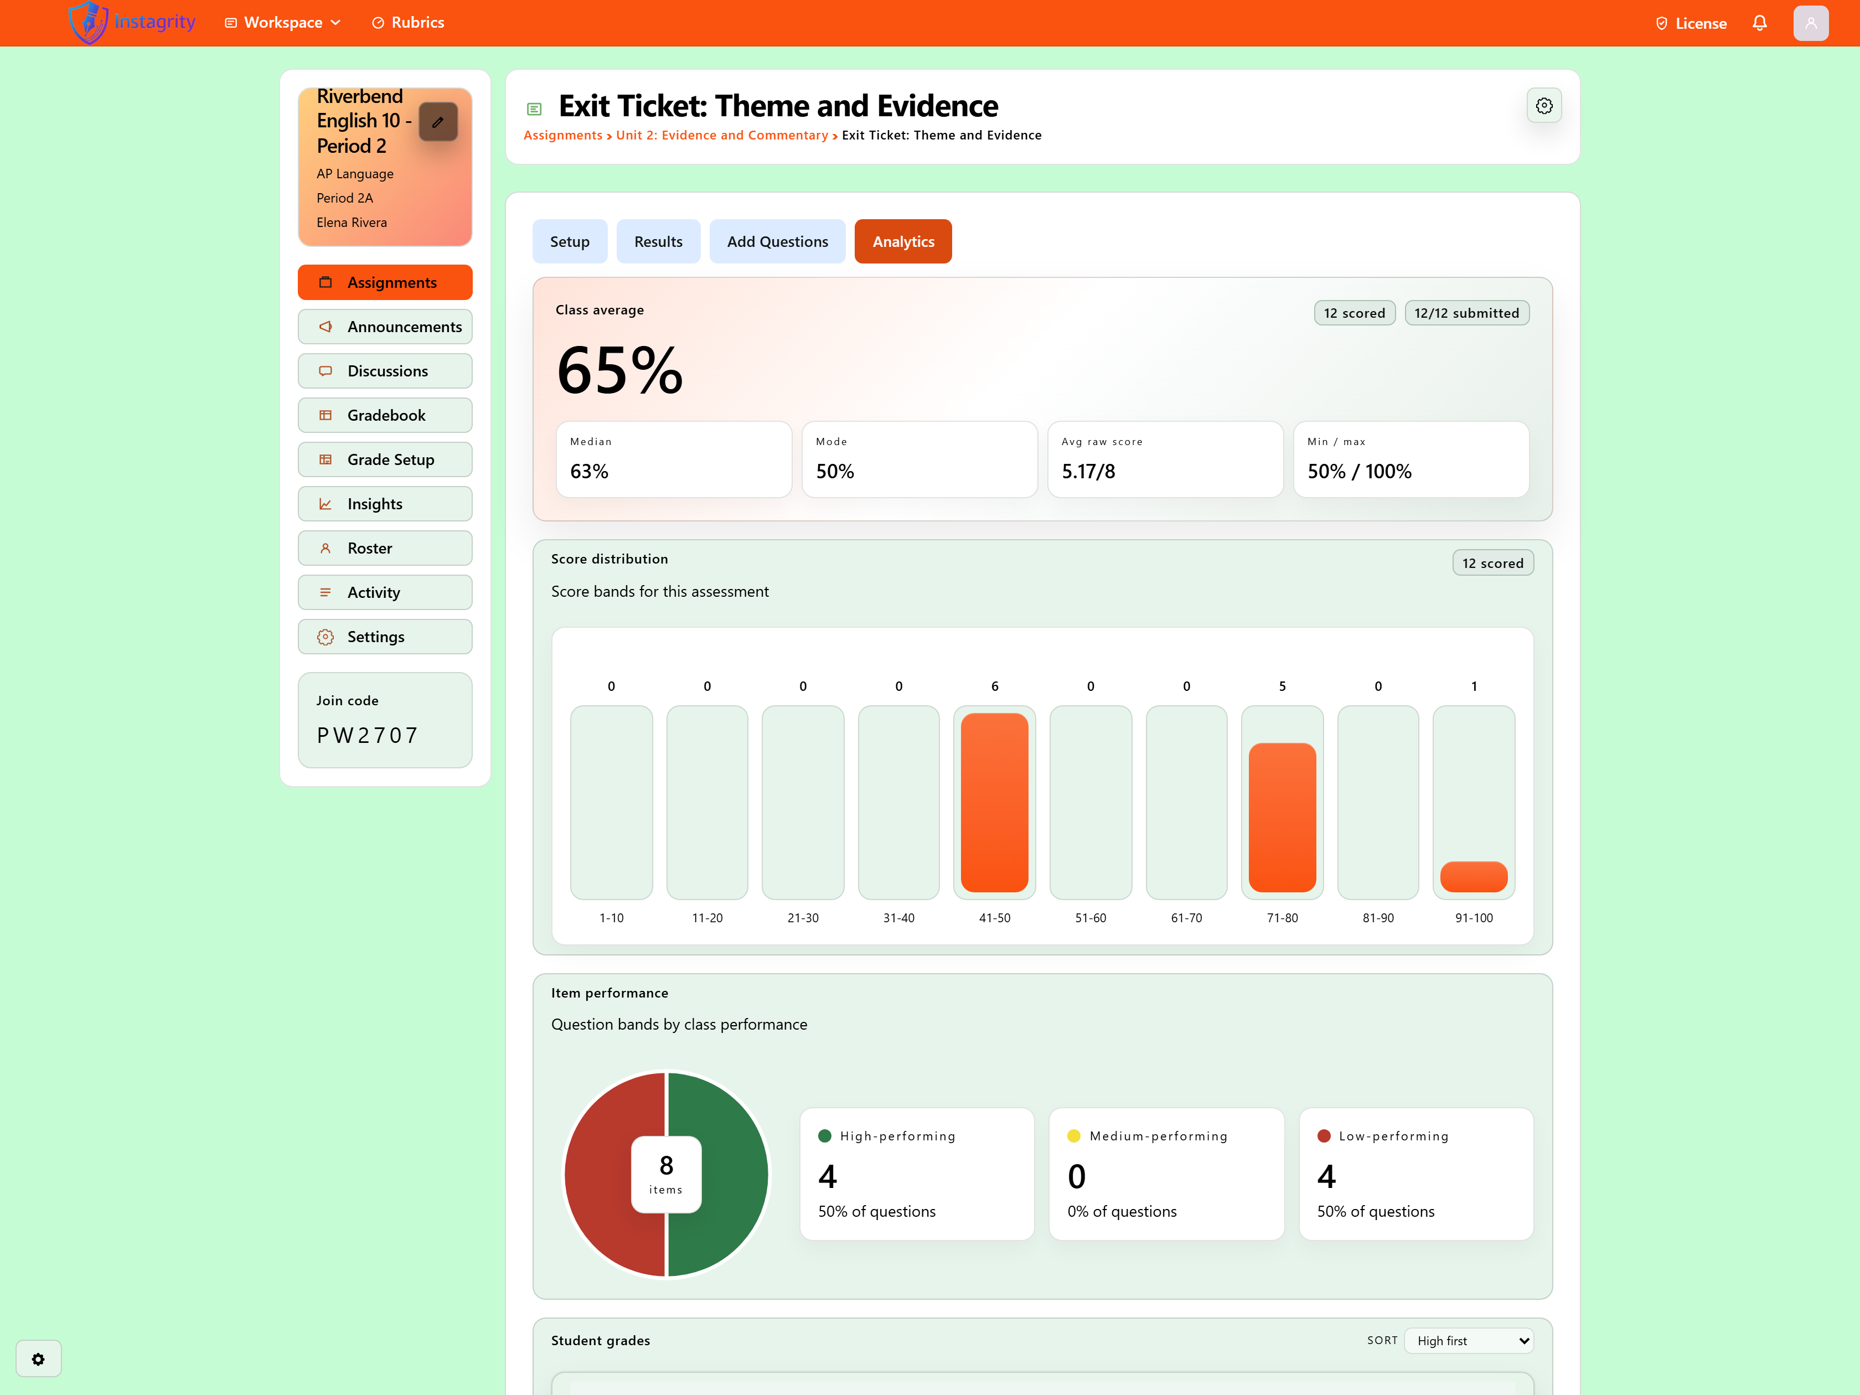Screen dimensions: 1860x1395
Task: Edit class card with pencil icon
Action: pos(438,122)
